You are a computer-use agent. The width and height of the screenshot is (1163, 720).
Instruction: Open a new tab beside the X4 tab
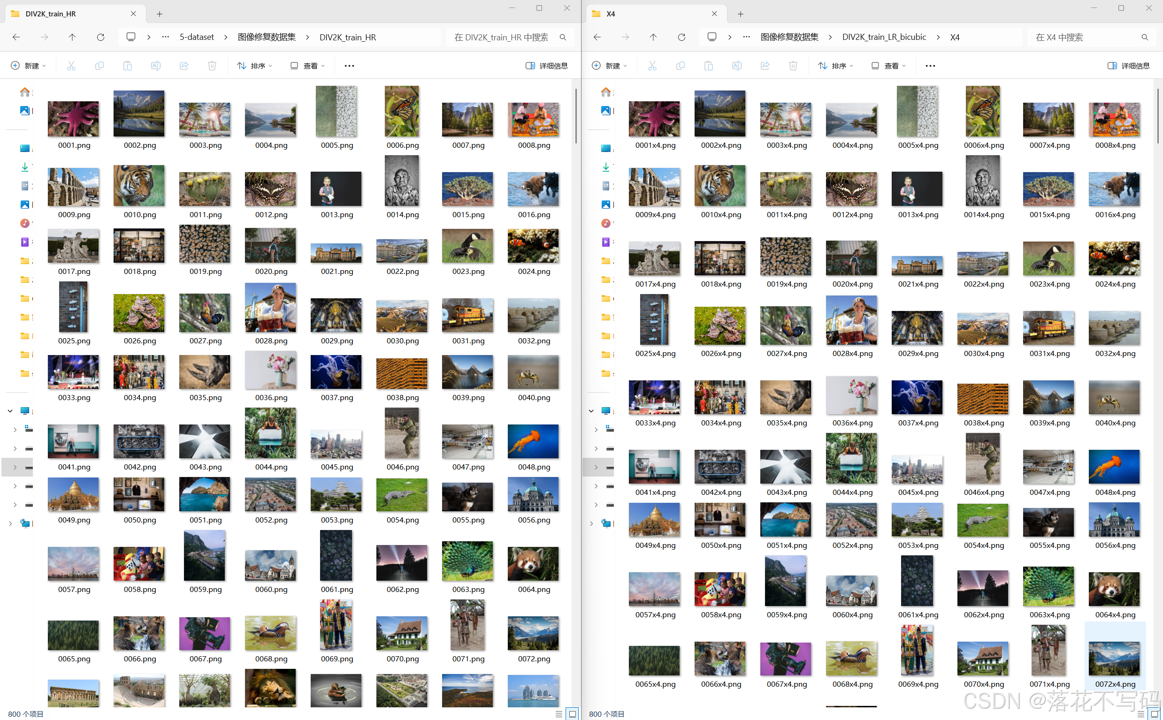pos(741,14)
